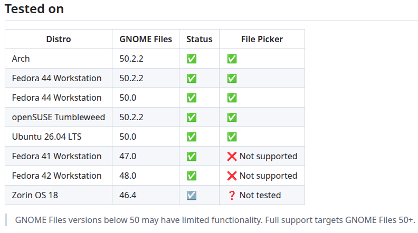The width and height of the screenshot is (418, 233).
Task: Click the note about GNOME Files versions
Action: 215,220
